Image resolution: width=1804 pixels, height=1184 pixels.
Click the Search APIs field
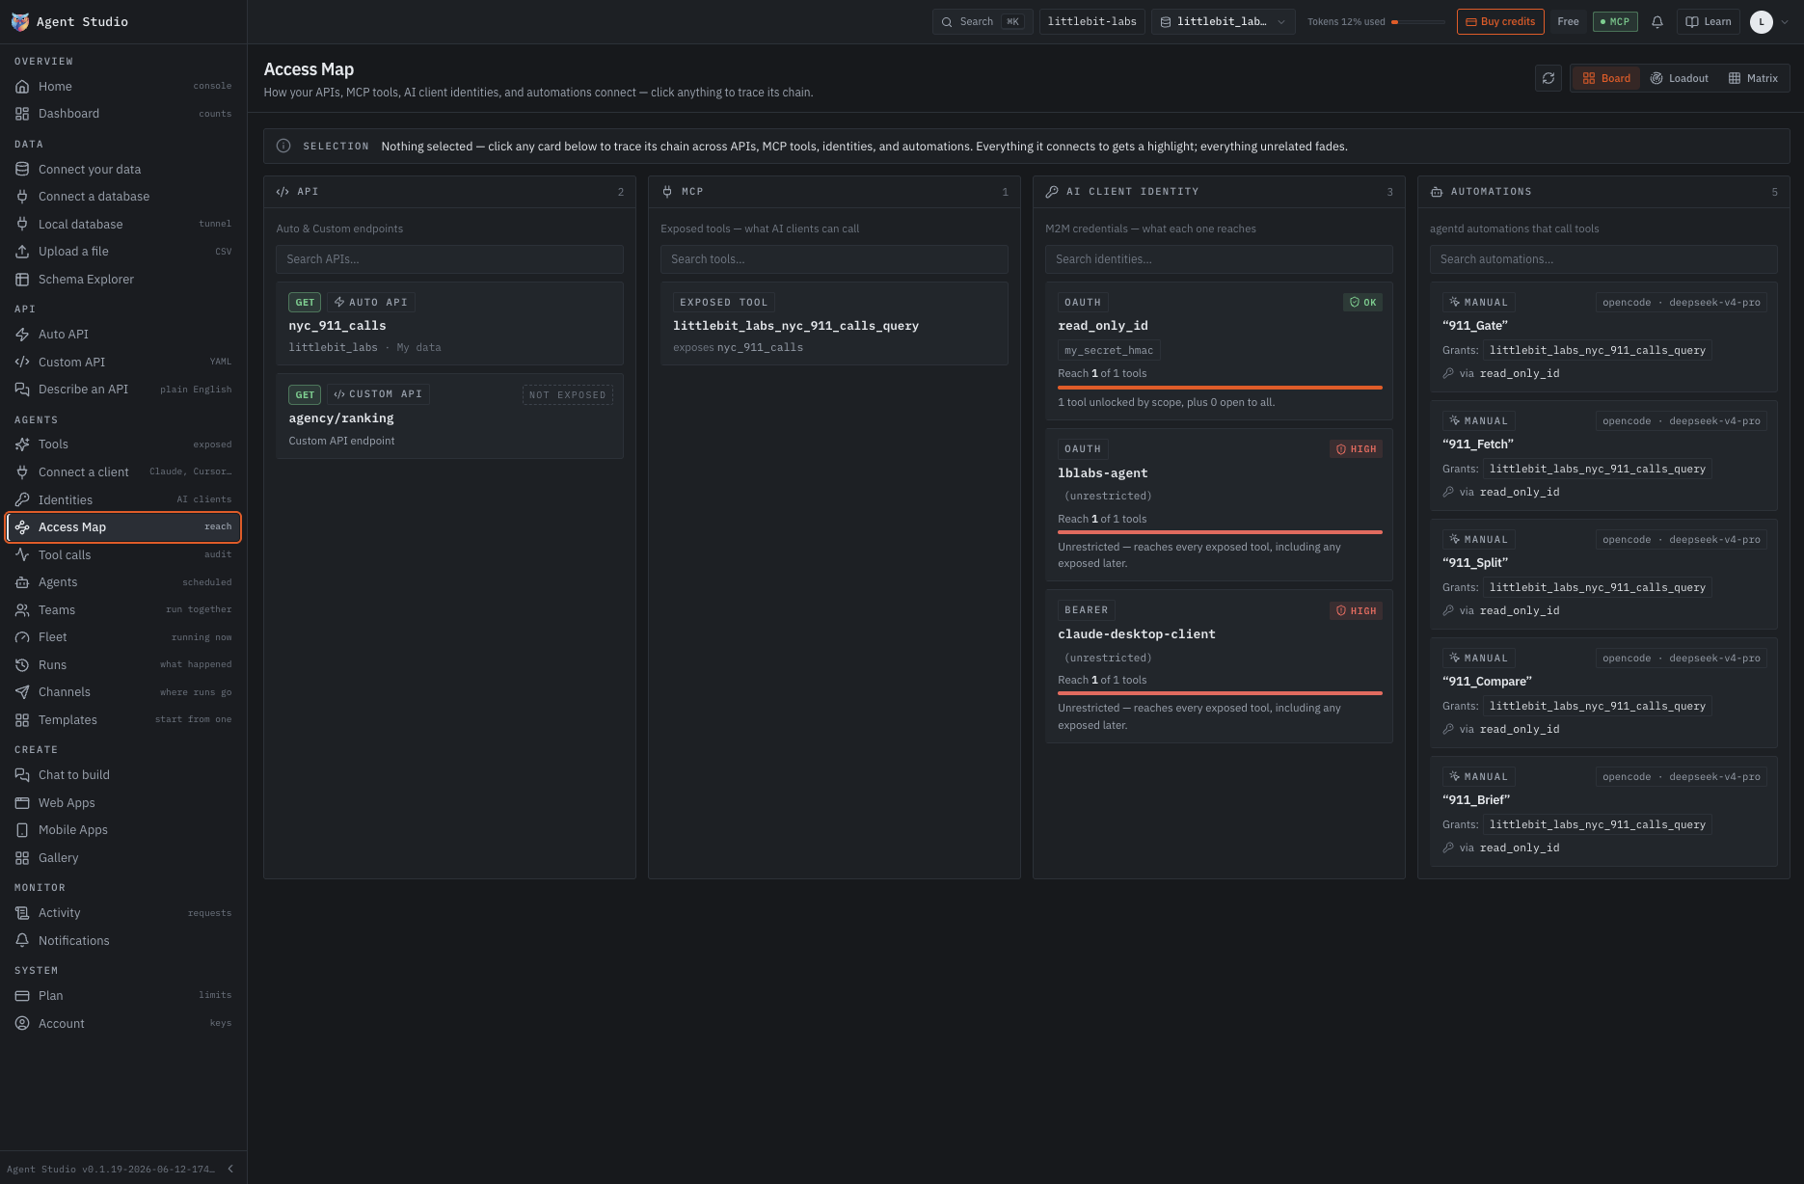[449, 259]
